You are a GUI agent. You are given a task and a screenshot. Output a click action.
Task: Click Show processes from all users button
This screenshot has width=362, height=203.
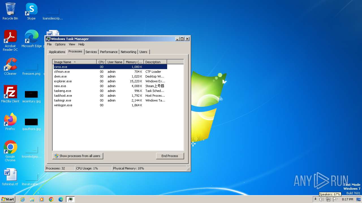[x=78, y=156]
